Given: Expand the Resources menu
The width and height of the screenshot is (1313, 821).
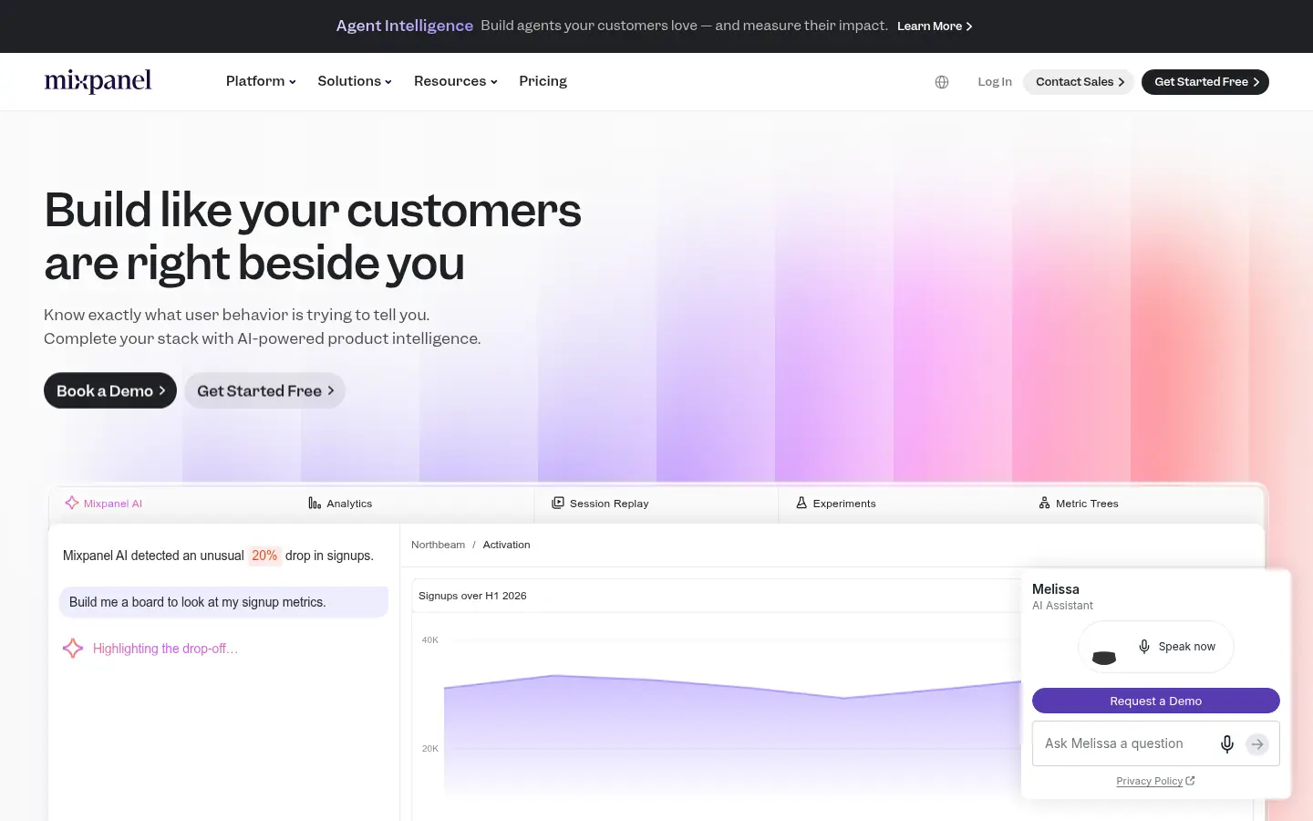Looking at the screenshot, I should (x=456, y=81).
